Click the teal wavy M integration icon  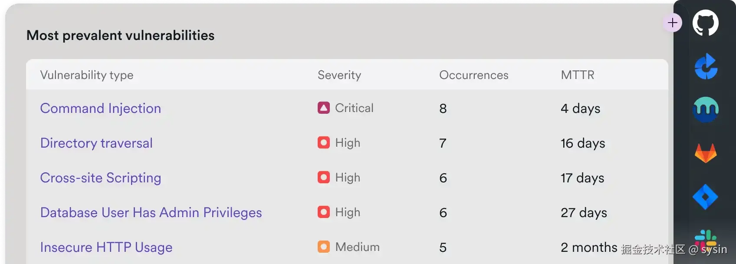click(706, 109)
